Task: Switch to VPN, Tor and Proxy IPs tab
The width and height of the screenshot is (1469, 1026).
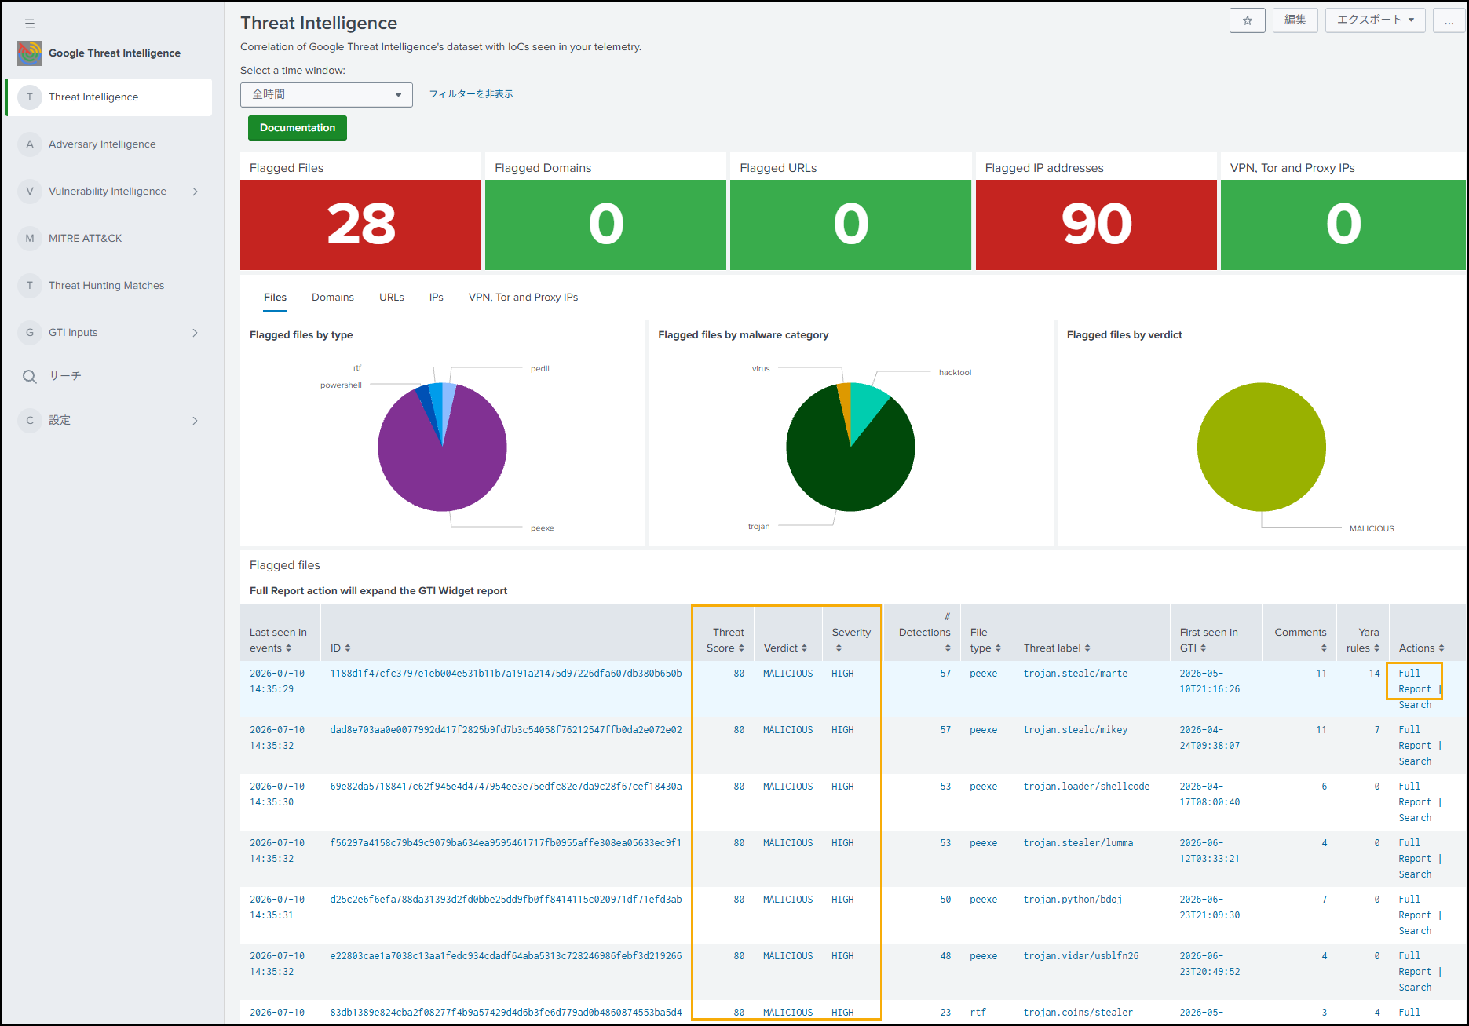Action: (523, 297)
